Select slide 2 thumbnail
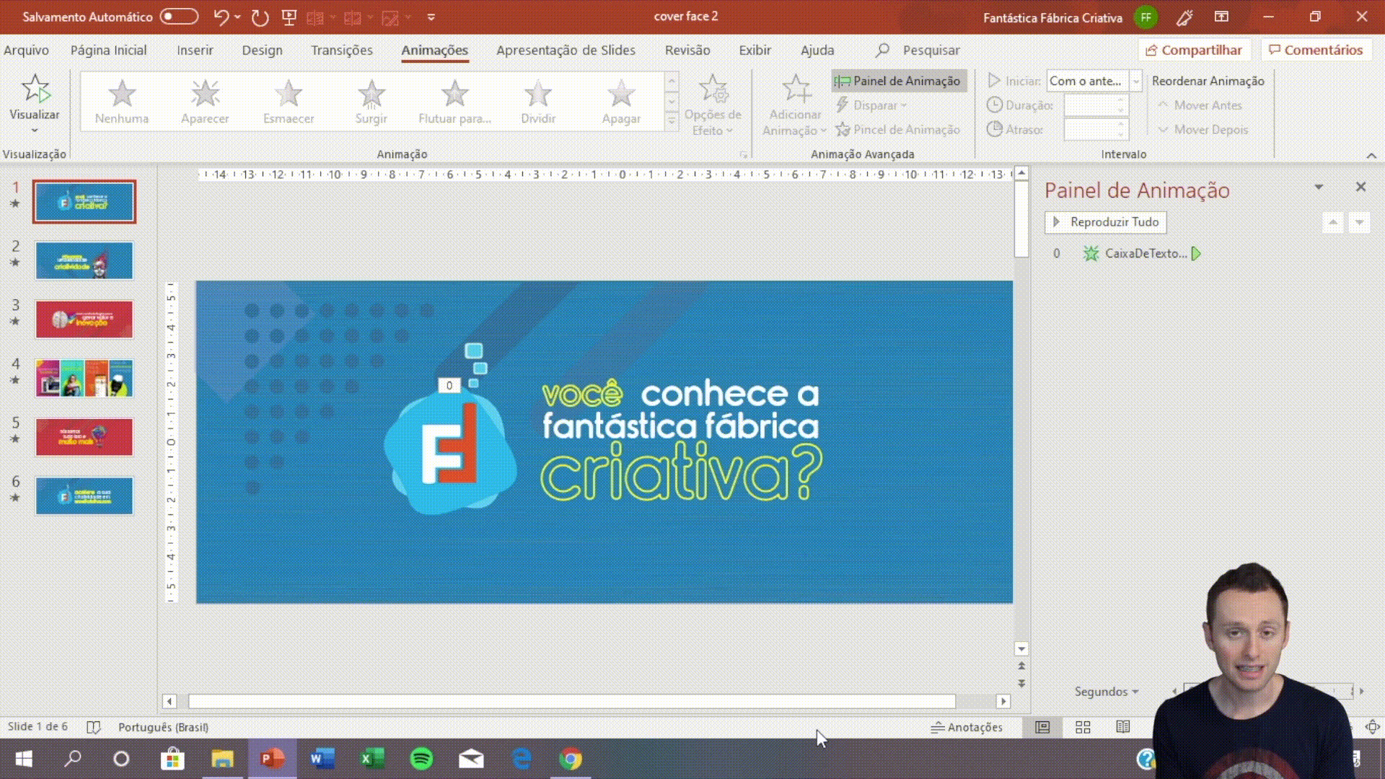Screen dimensions: 1385x779 pyautogui.click(x=84, y=260)
